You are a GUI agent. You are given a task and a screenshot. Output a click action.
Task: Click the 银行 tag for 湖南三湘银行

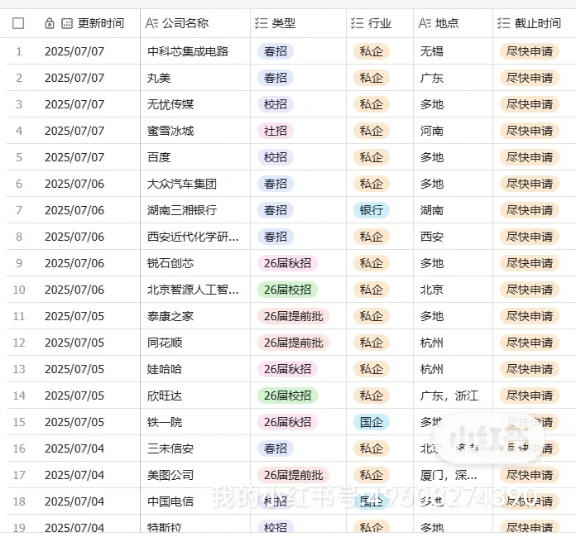371,209
